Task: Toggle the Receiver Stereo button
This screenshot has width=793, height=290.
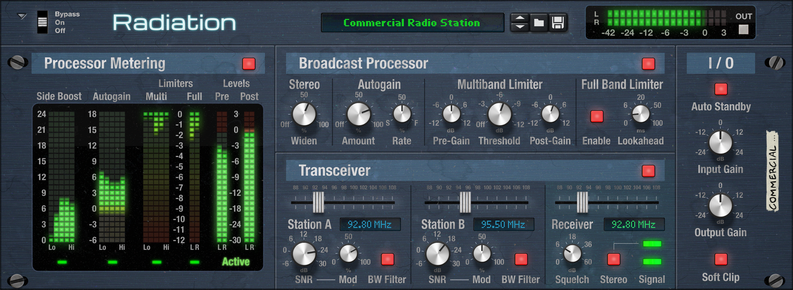Action: [x=614, y=259]
